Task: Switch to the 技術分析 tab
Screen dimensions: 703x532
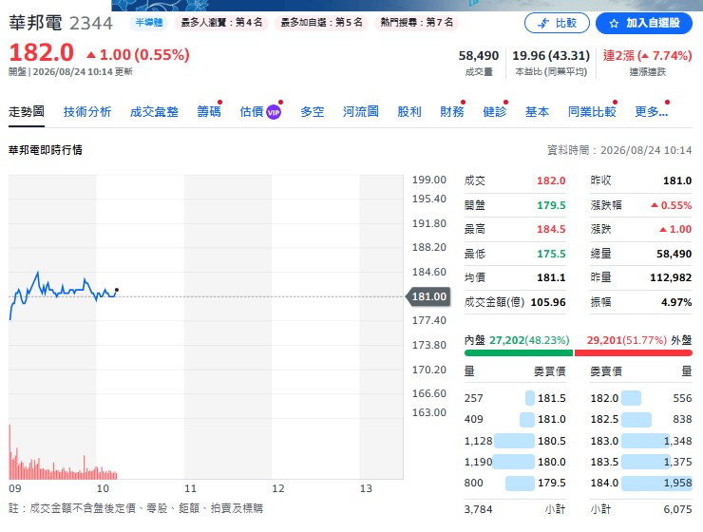Action: (x=87, y=111)
